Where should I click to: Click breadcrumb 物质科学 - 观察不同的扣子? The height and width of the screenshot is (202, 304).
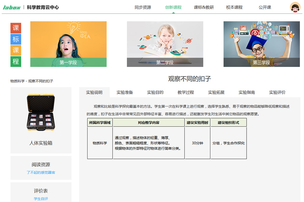[32, 81]
